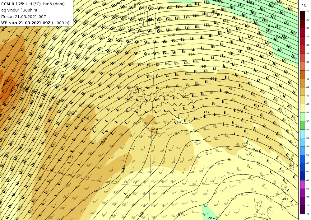Click the legend tick label -40
The image size is (311, 220).
(x=308, y=70)
